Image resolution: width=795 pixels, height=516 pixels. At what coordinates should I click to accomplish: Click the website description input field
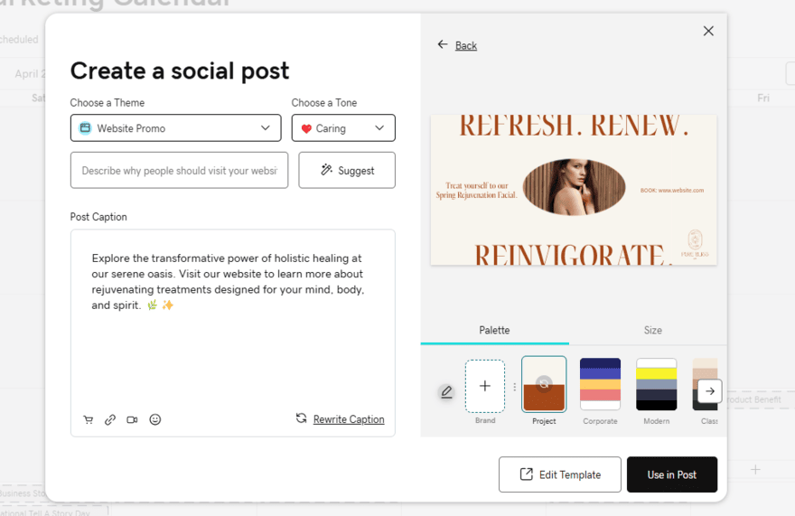click(x=180, y=171)
